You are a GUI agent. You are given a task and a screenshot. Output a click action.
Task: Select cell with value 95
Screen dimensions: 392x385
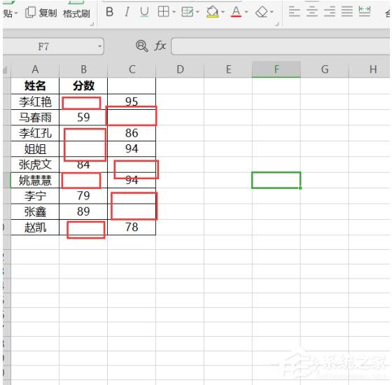click(x=132, y=102)
